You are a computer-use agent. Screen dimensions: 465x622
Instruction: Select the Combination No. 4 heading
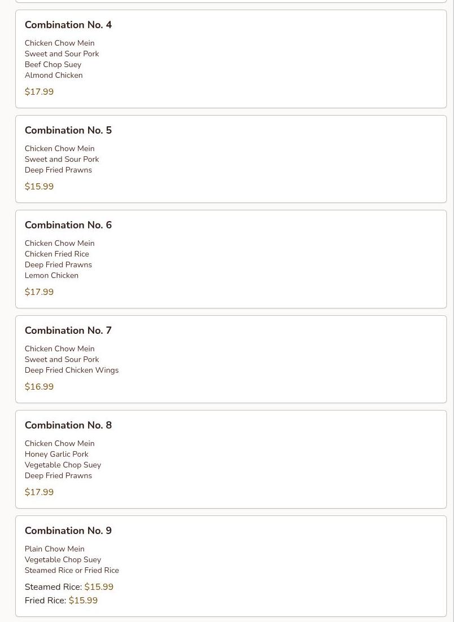68,25
